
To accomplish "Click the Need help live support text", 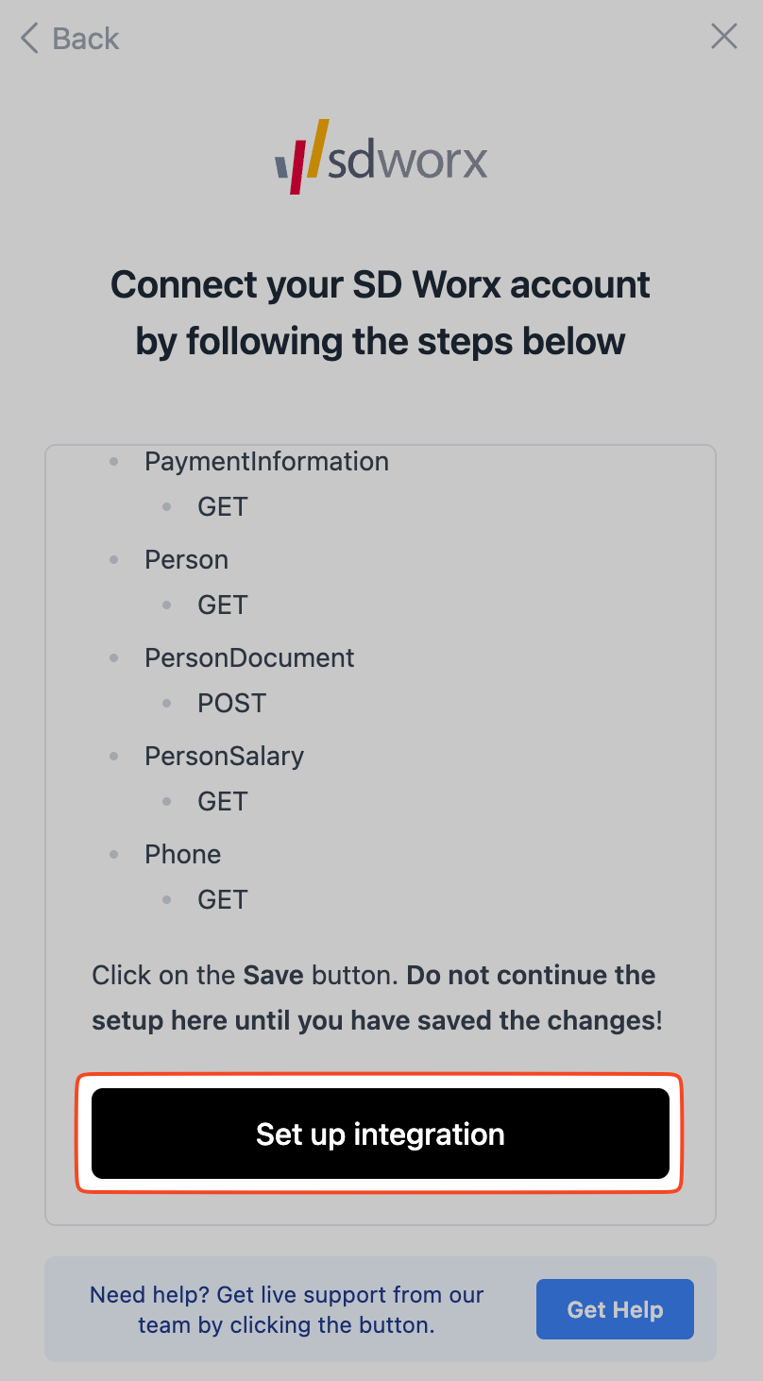I will point(286,1309).
